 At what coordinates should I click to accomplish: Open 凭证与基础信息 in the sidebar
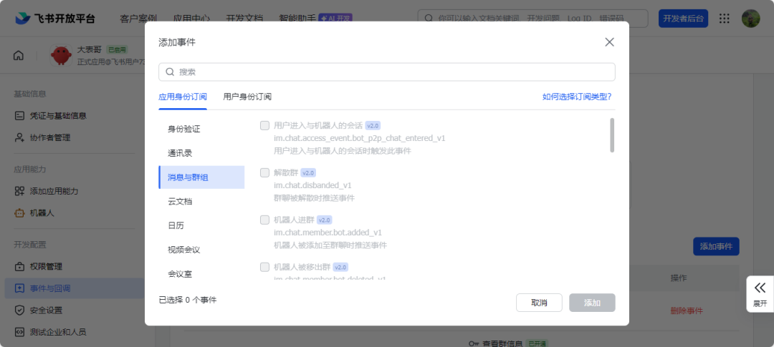[x=58, y=116]
